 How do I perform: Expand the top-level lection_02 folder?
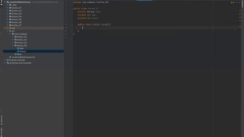pyautogui.click(x=7, y=11)
